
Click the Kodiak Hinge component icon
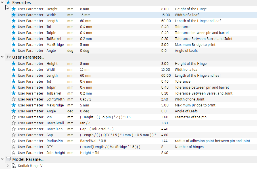click(14, 166)
